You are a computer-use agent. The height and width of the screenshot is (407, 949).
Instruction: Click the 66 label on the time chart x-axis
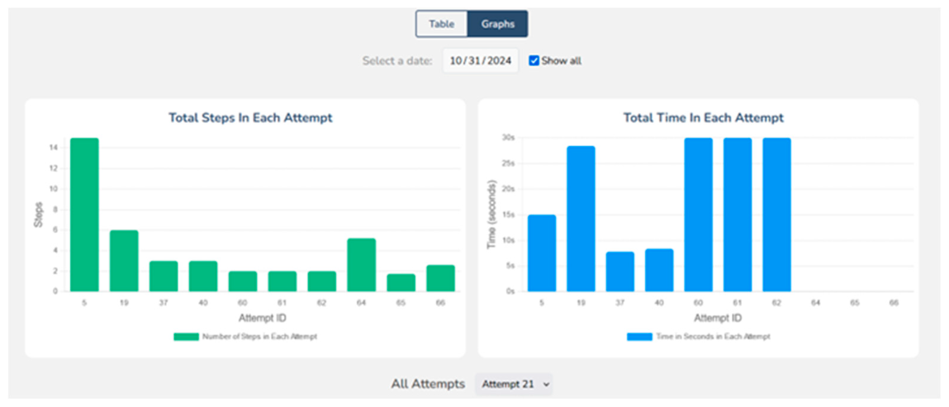coord(894,303)
